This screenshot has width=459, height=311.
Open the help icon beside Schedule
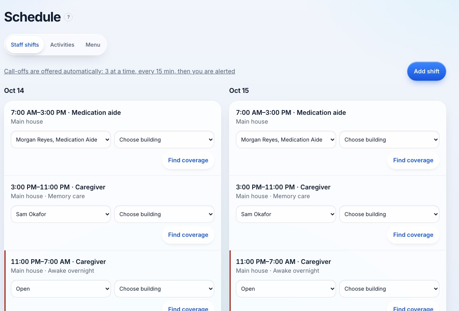click(x=68, y=17)
